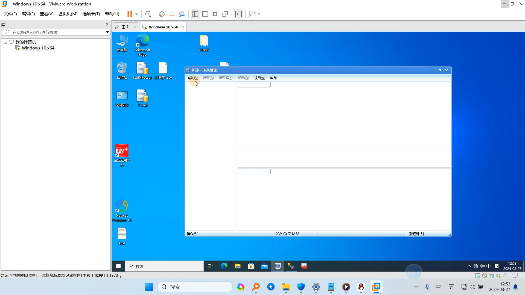Enter full screen mode icon

pos(215,14)
